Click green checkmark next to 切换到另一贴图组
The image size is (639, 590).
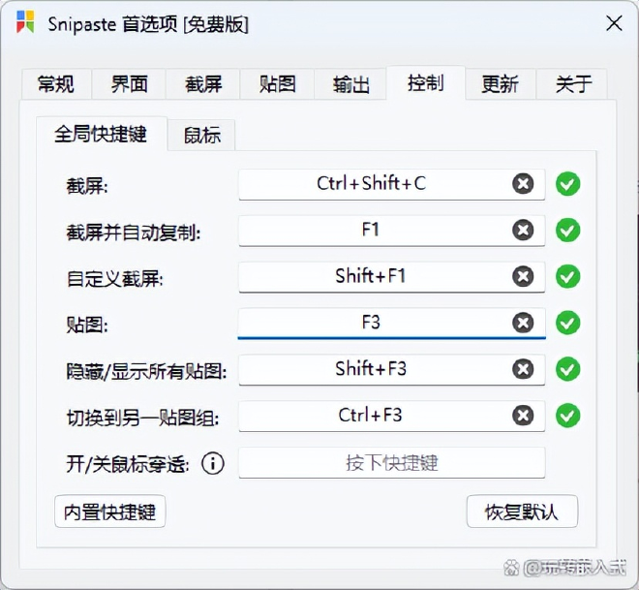[x=567, y=416]
